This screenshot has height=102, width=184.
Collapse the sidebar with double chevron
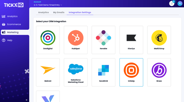(x=27, y=100)
